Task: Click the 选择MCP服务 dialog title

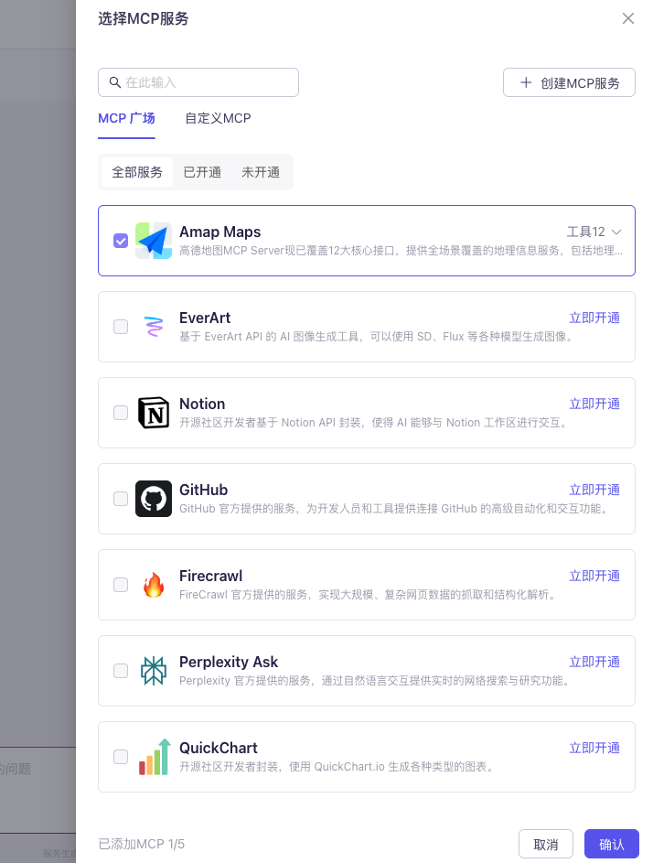Action: click(144, 18)
